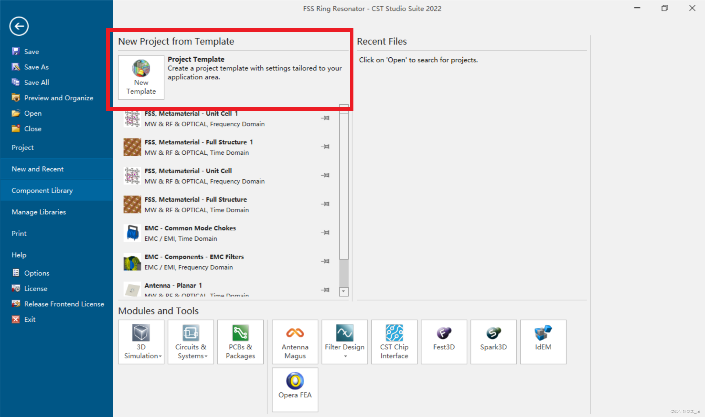
Task: Open CST Chip Interface
Action: coord(394,342)
